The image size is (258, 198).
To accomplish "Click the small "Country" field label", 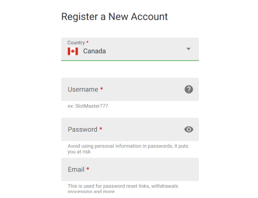I will click(x=76, y=43).
